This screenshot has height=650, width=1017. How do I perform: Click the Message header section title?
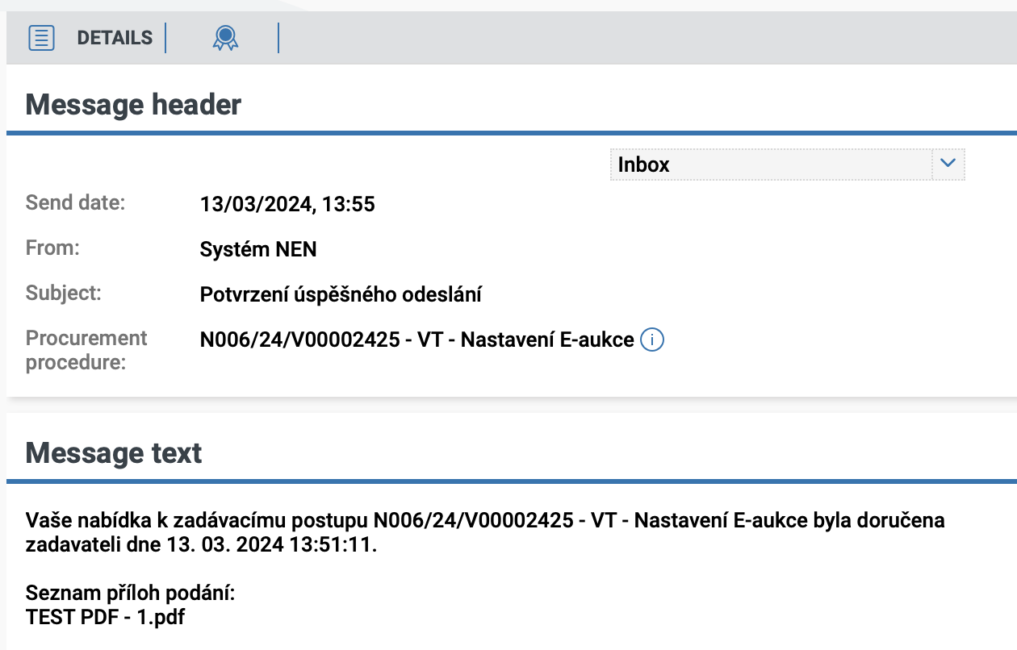point(133,105)
